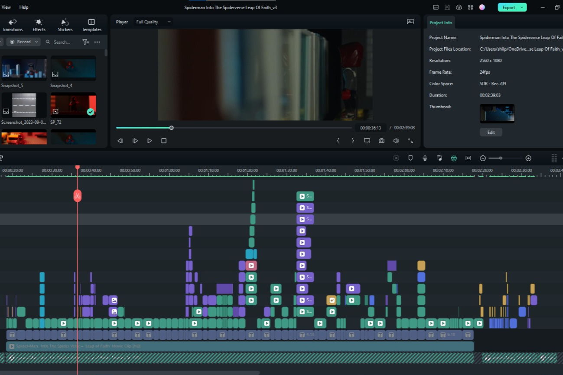This screenshot has width=563, height=375.
Task: Toggle the scopes display icon in player
Action: click(x=410, y=22)
